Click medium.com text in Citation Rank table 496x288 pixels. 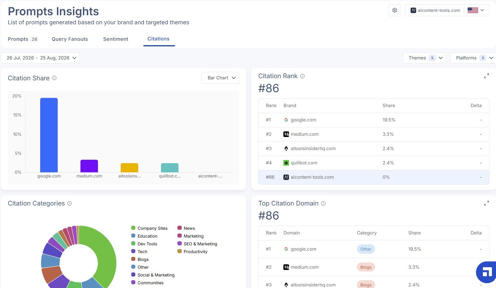click(305, 134)
